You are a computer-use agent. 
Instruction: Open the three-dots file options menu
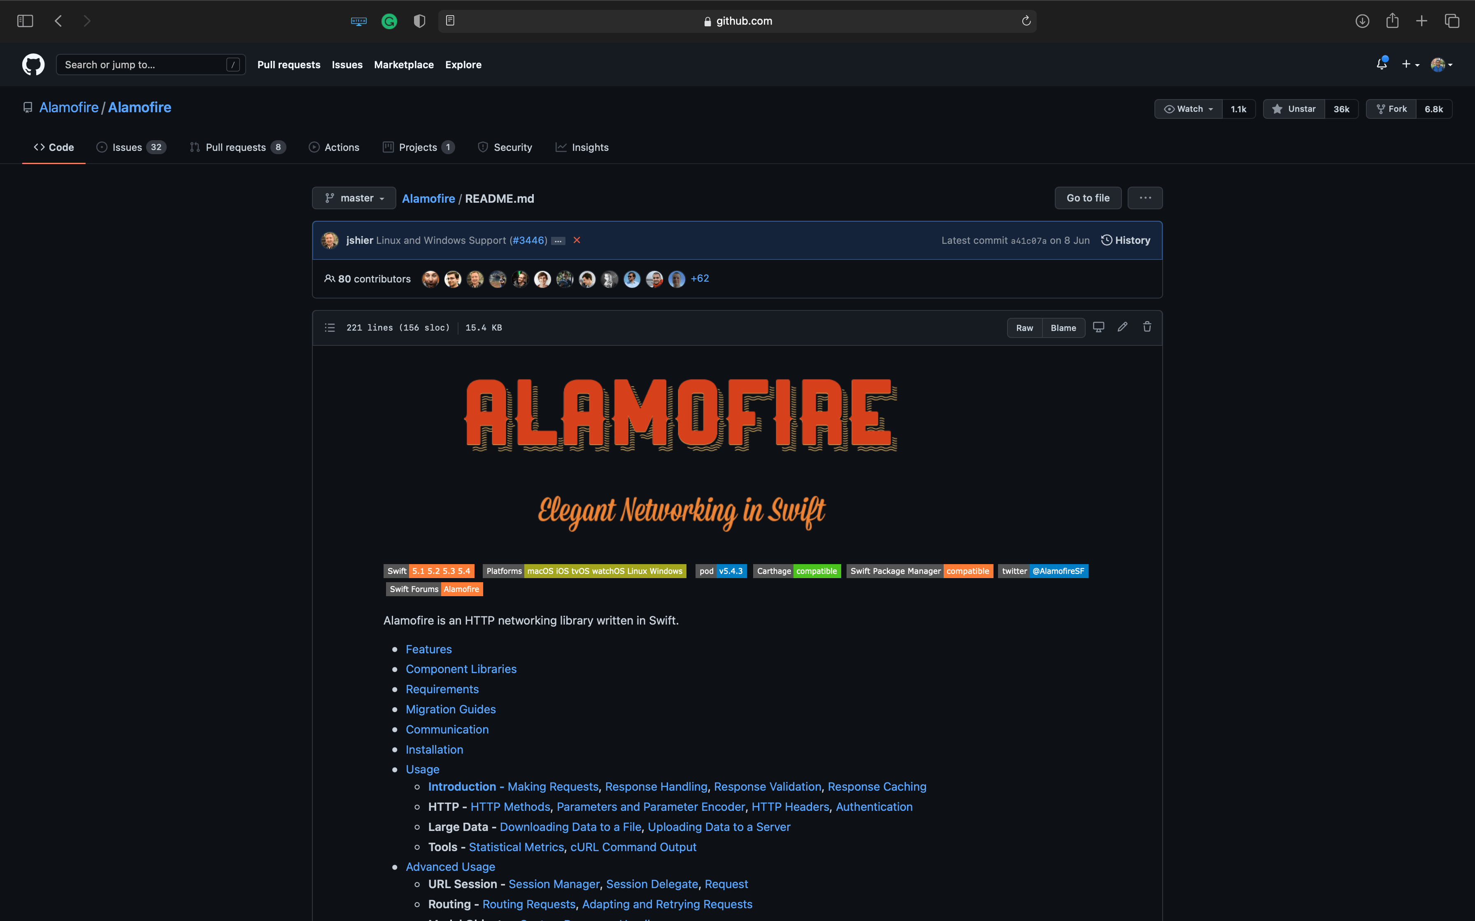[x=1145, y=198]
